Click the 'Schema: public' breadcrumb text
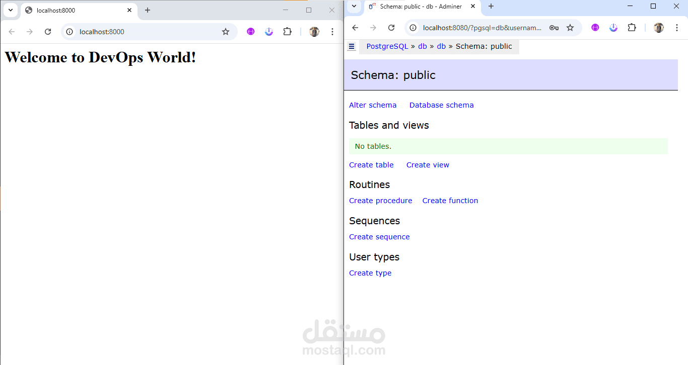This screenshot has width=688, height=365. [x=484, y=46]
